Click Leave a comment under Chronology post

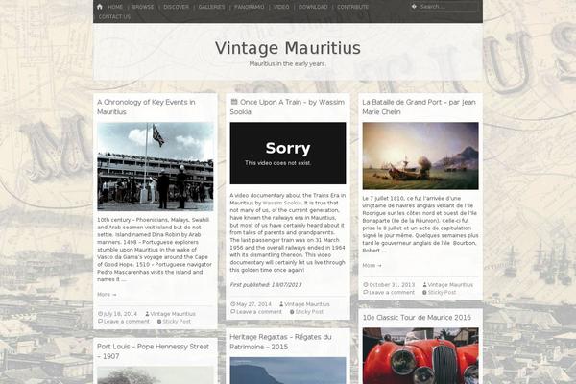click(x=127, y=322)
